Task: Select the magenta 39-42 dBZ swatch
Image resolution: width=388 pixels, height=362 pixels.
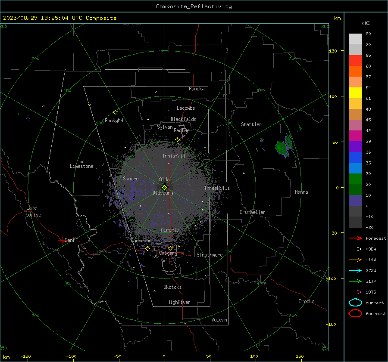Action: [x=355, y=136]
